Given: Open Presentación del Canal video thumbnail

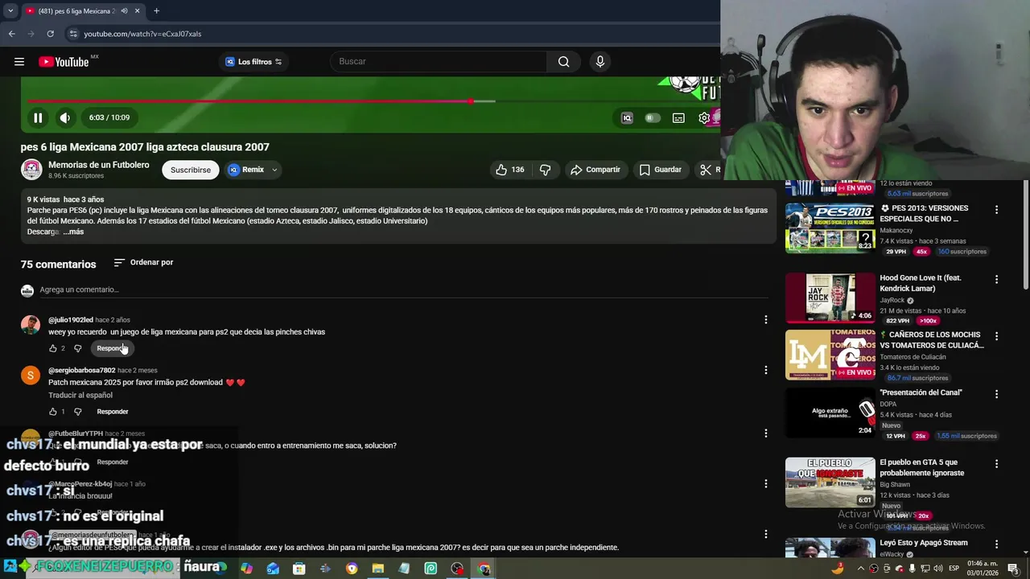Looking at the screenshot, I should pos(830,413).
